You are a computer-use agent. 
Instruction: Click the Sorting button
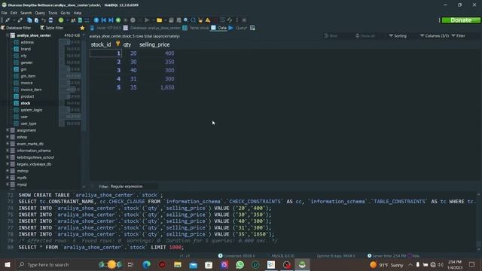pyautogui.click(x=398, y=36)
